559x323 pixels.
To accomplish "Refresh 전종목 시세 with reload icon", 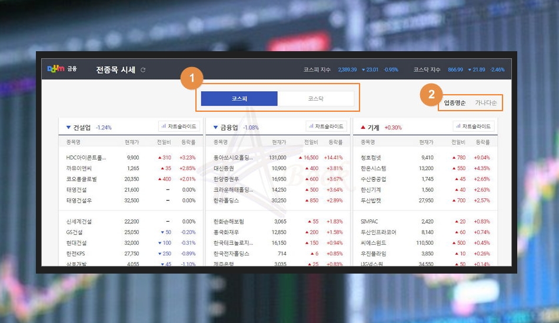I will (x=143, y=70).
